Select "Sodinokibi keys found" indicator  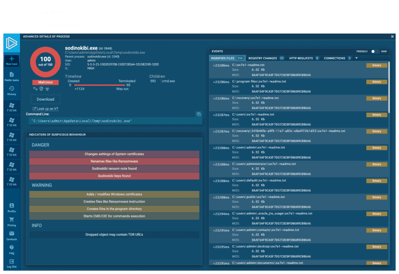114,176
